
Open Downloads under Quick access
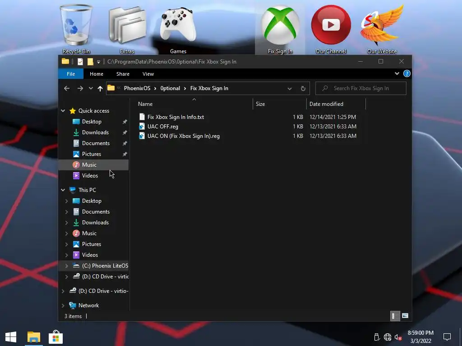tap(95, 132)
